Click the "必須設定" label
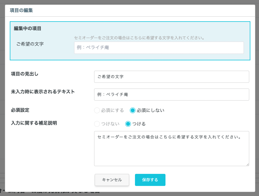The image size is (259, 196). [x=20, y=110]
